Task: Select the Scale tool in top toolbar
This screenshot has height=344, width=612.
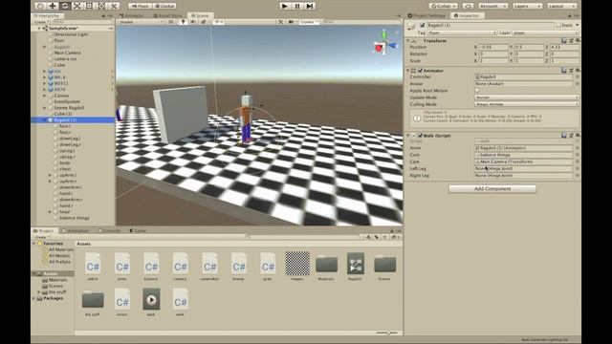Action: tap(76, 6)
